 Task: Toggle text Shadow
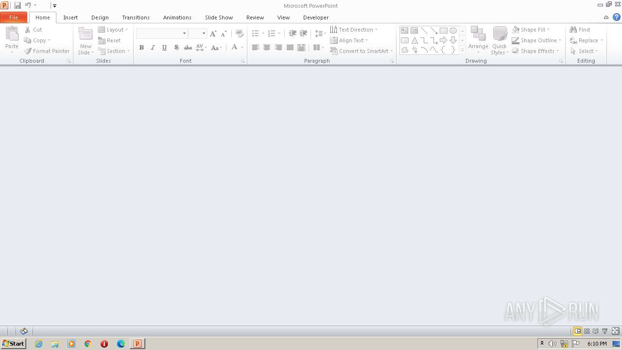(x=176, y=48)
